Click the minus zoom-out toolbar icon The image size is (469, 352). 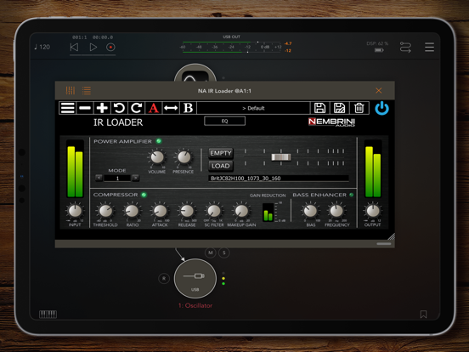coord(85,108)
